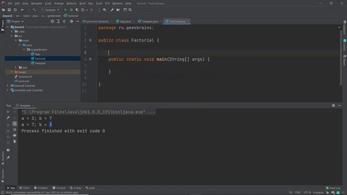
Task: Toggle the Structure tool window stripe button
Action: [x=2, y=158]
